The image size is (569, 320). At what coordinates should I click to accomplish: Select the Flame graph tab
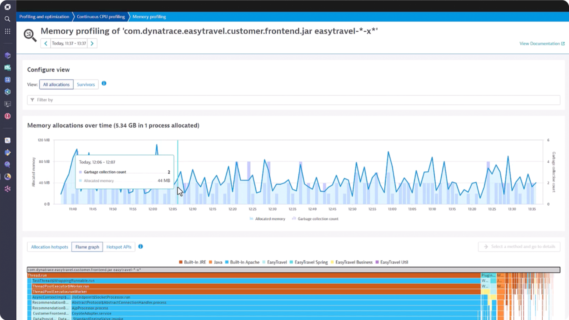(87, 247)
